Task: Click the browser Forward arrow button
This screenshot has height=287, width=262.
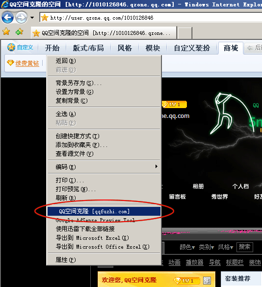Action: (x=22, y=18)
